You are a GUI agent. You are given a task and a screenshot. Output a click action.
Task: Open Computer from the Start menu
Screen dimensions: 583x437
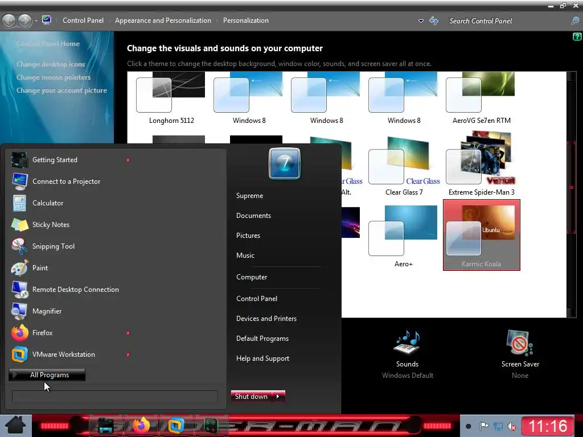click(252, 277)
